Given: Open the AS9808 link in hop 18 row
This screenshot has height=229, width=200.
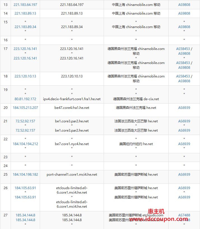Looking at the screenshot, I should [184, 81].
